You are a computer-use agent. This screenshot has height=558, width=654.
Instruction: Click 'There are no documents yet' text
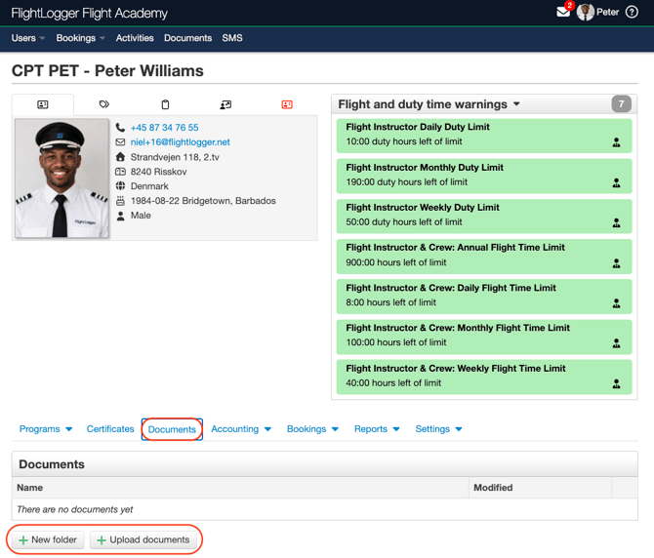click(74, 509)
